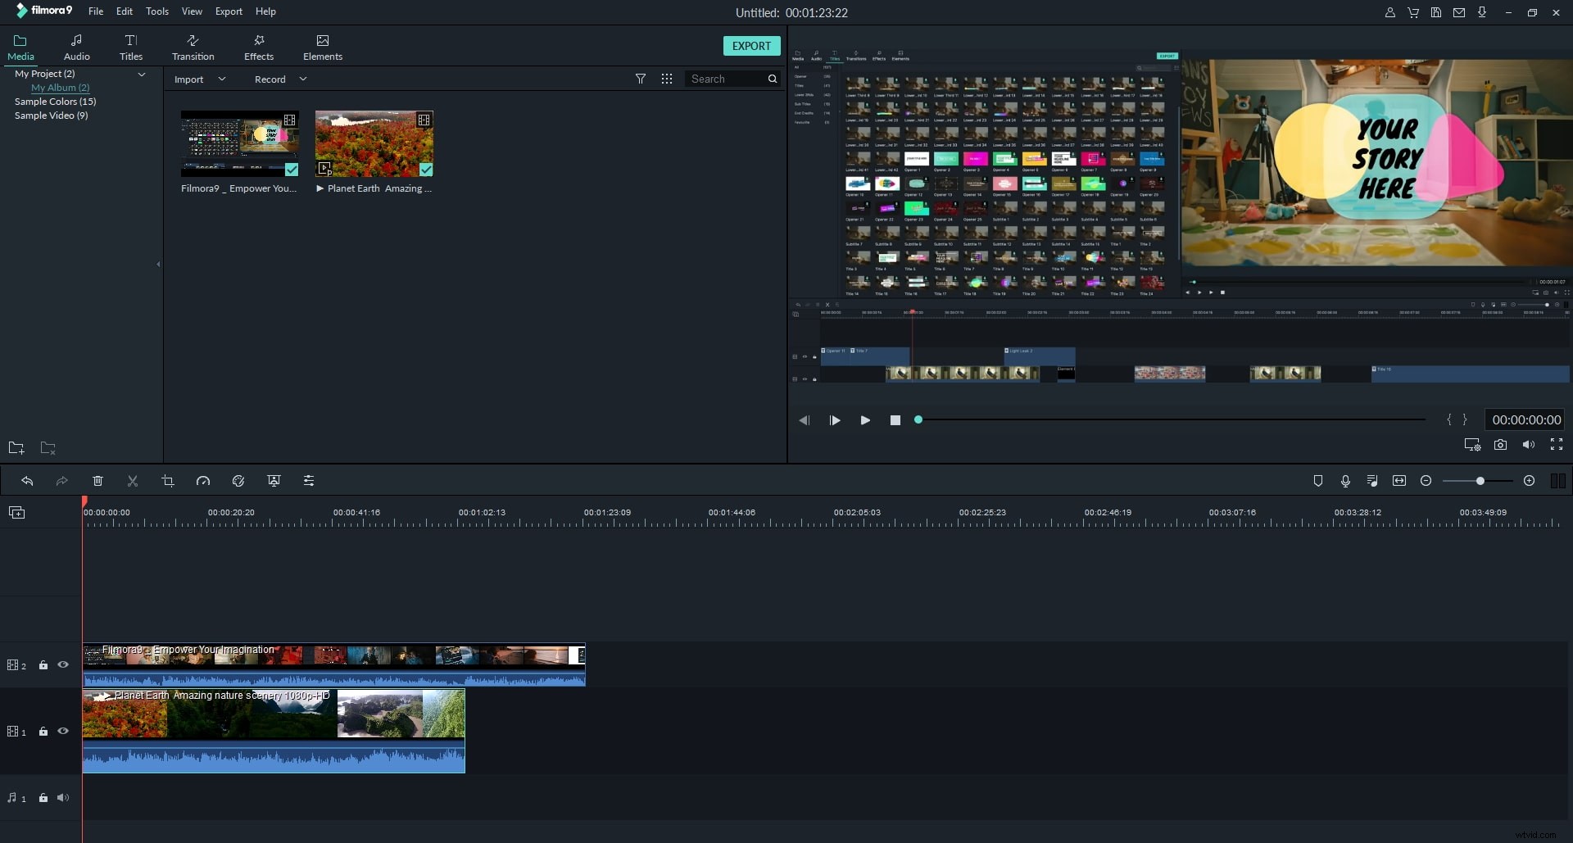
Task: Click the timeline zoom slider handle
Action: [x=1480, y=481]
